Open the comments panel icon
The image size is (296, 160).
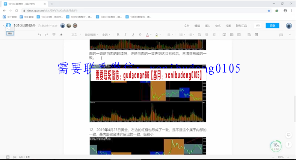coord(281,35)
